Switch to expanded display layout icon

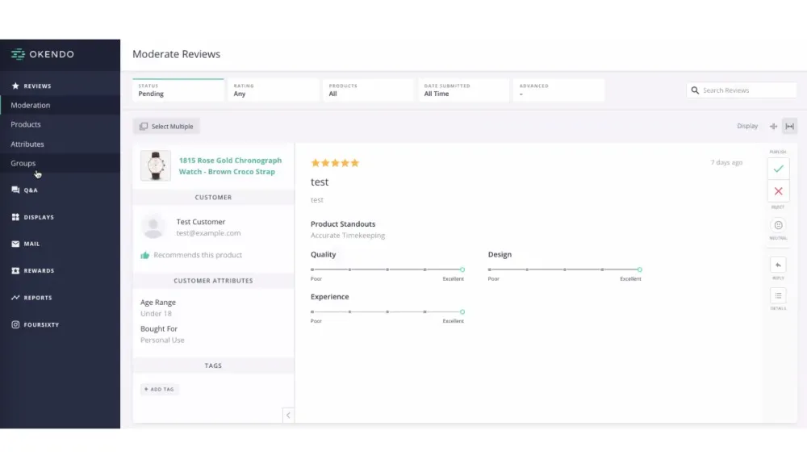pyautogui.click(x=789, y=126)
